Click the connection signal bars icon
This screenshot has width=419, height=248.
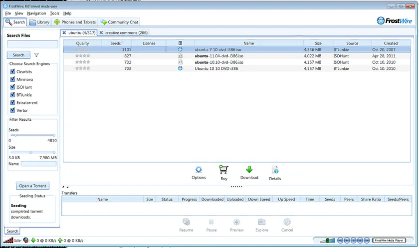click(8, 241)
